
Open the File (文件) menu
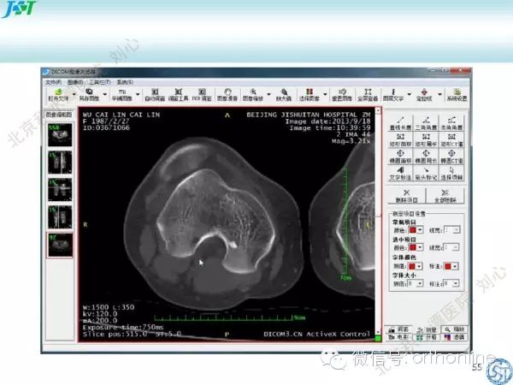pyautogui.click(x=53, y=82)
